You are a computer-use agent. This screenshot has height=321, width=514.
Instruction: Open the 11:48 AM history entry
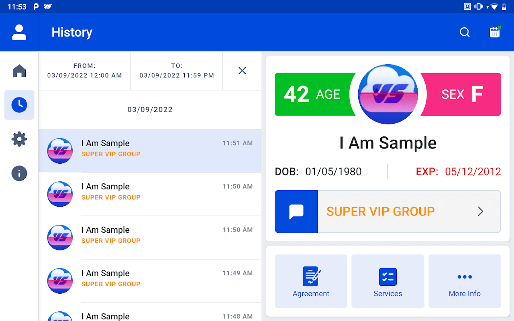(150, 312)
